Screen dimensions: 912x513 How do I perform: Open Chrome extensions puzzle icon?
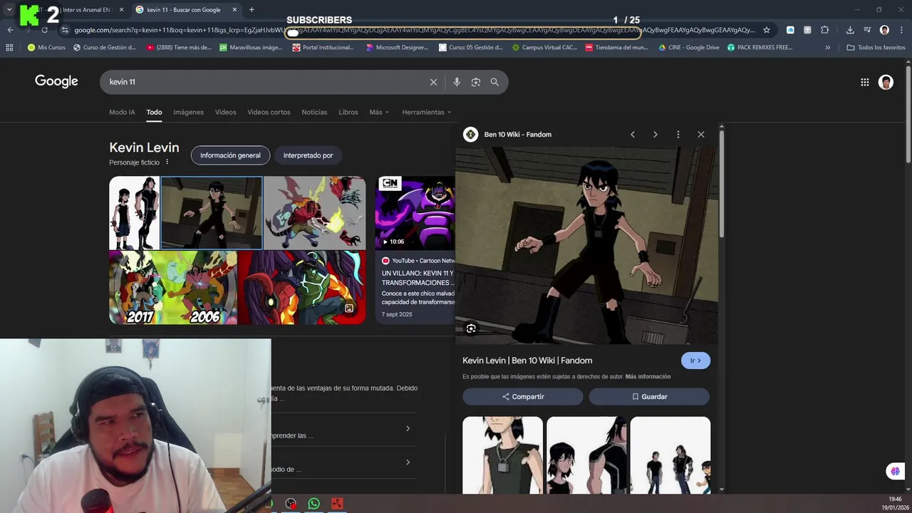point(825,30)
